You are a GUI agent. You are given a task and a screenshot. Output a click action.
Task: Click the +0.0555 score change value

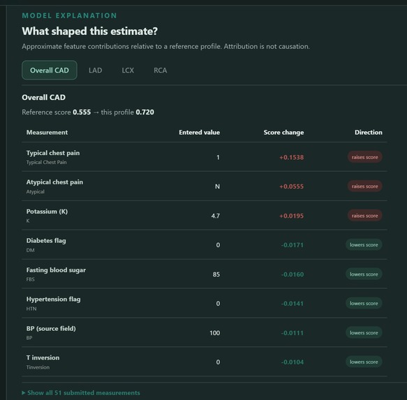[x=291, y=186]
